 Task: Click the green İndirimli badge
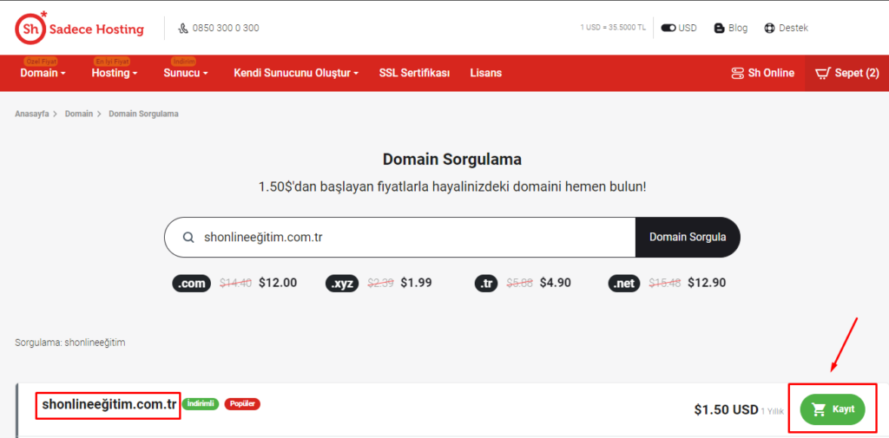pos(201,404)
